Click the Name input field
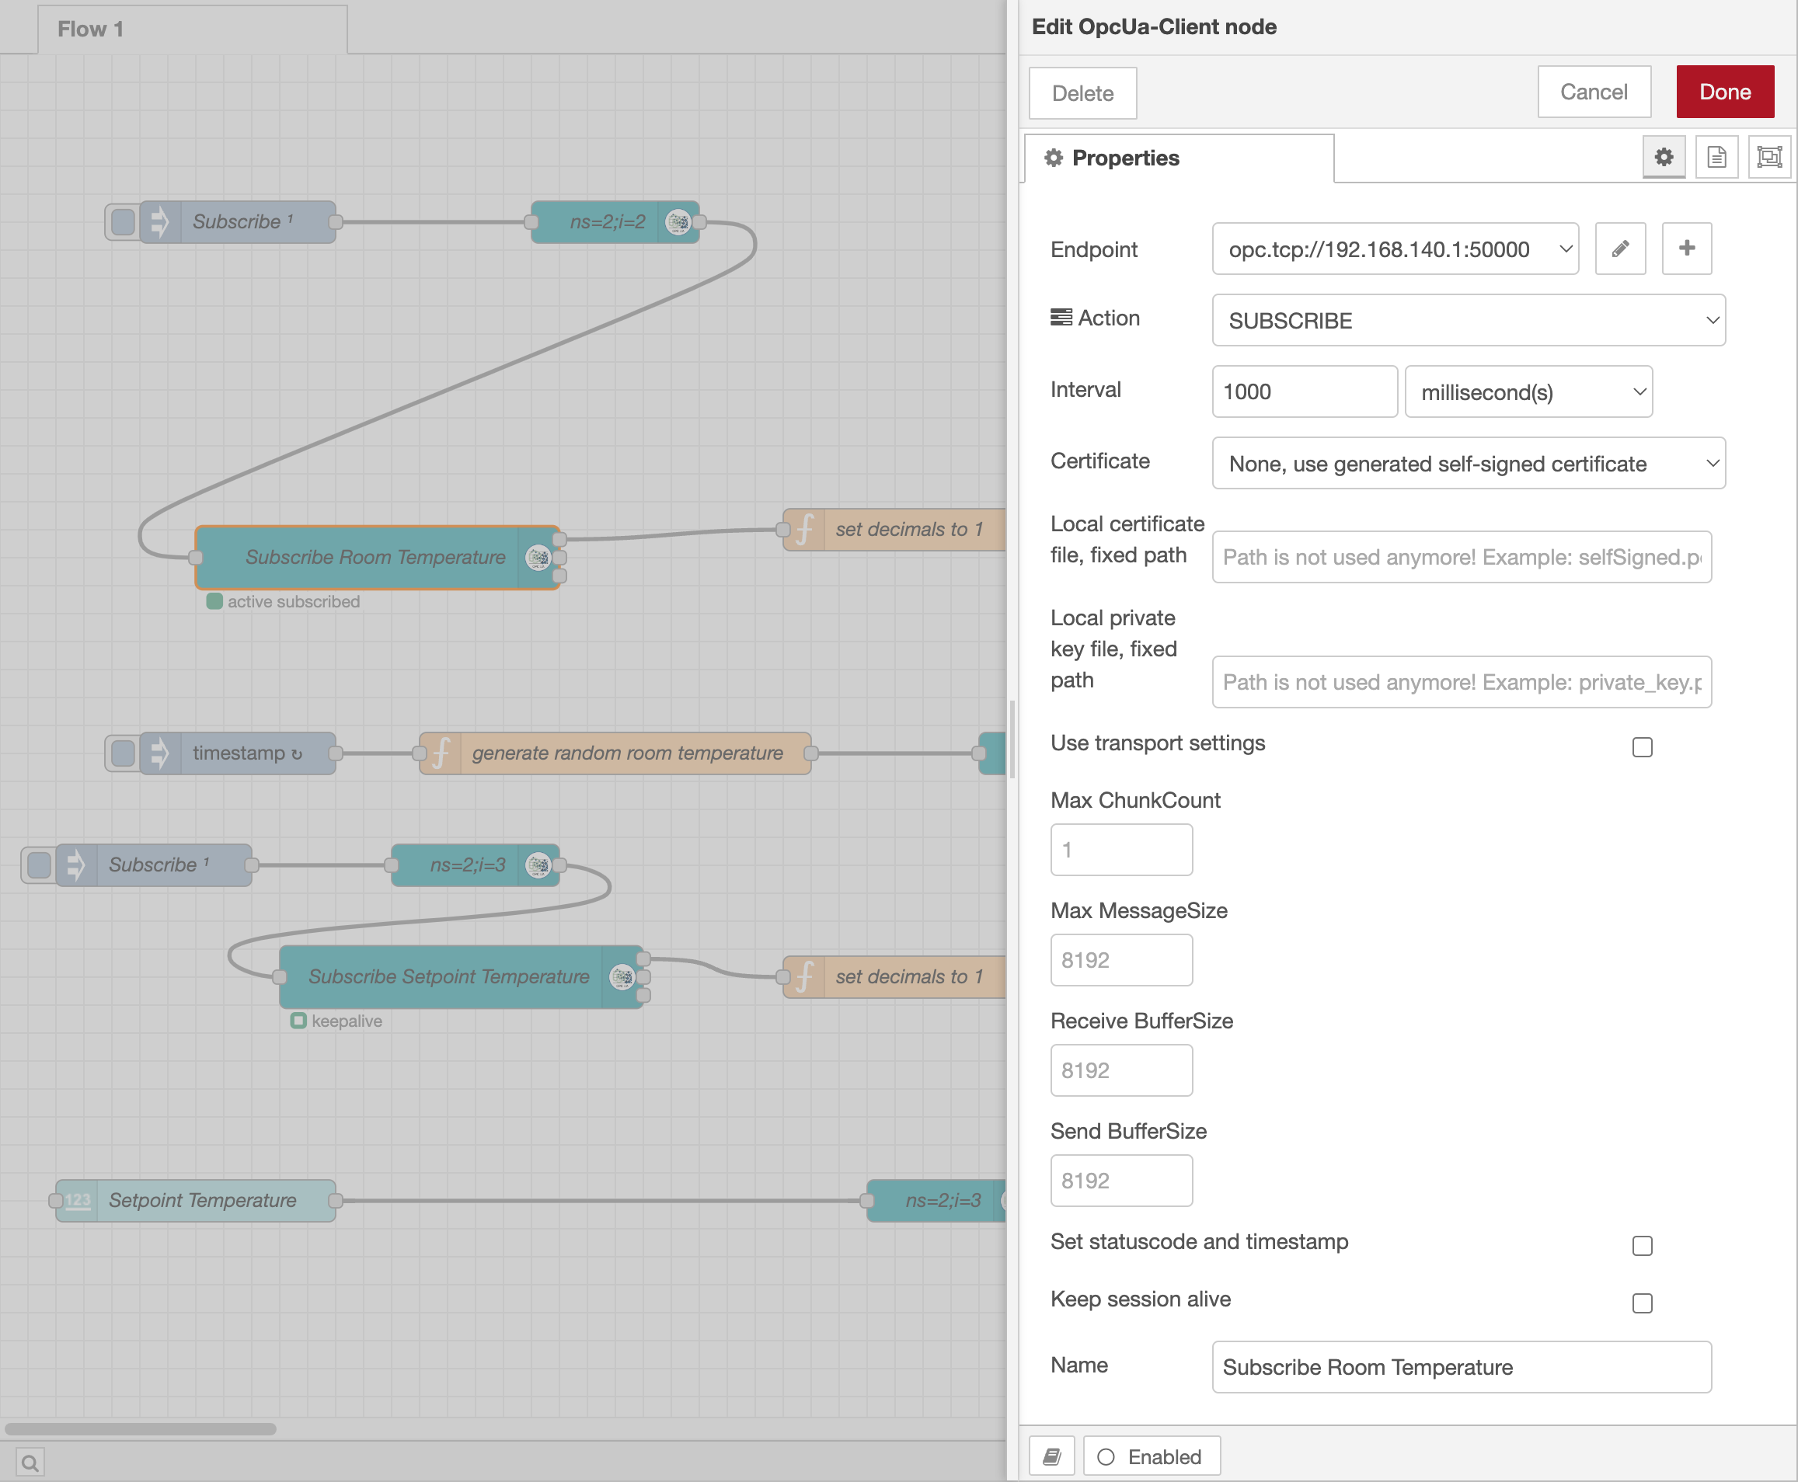Image resolution: width=1798 pixels, height=1482 pixels. click(x=1461, y=1367)
